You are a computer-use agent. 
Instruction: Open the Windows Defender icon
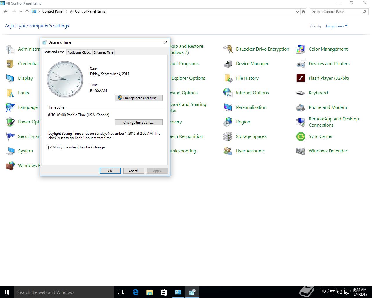301,151
